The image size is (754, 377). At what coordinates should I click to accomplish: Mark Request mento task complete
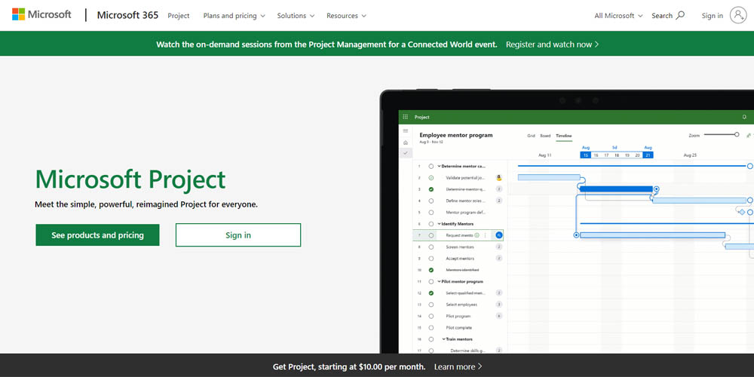(x=431, y=235)
